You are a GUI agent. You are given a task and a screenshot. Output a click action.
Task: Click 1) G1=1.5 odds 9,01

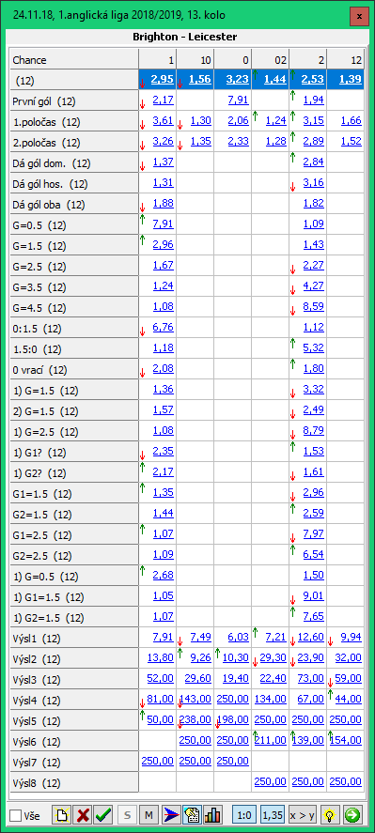click(313, 596)
